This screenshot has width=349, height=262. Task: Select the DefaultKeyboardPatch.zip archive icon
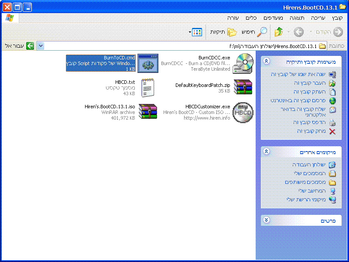coord(243,87)
